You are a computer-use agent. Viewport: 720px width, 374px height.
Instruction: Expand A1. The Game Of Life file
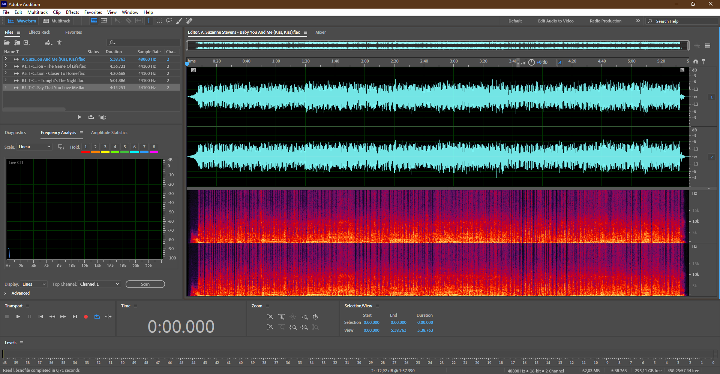(6, 66)
